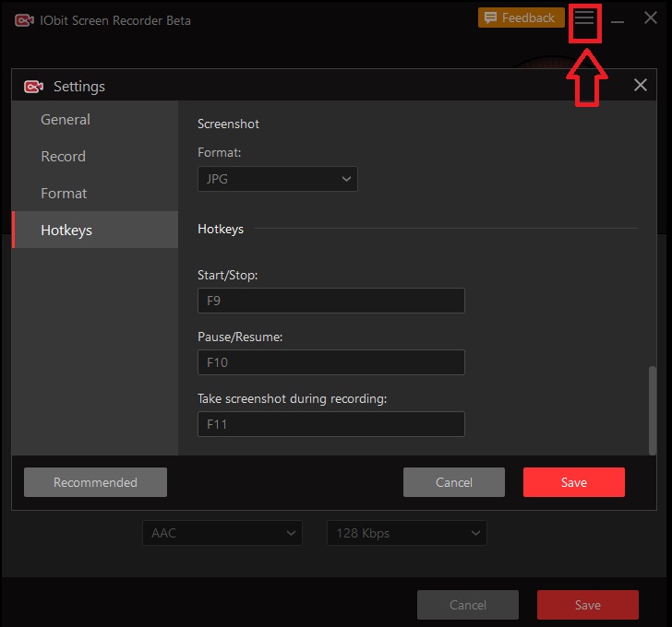Viewport: 672px width, 627px height.
Task: Click the background window Cancel button
Action: point(468,605)
